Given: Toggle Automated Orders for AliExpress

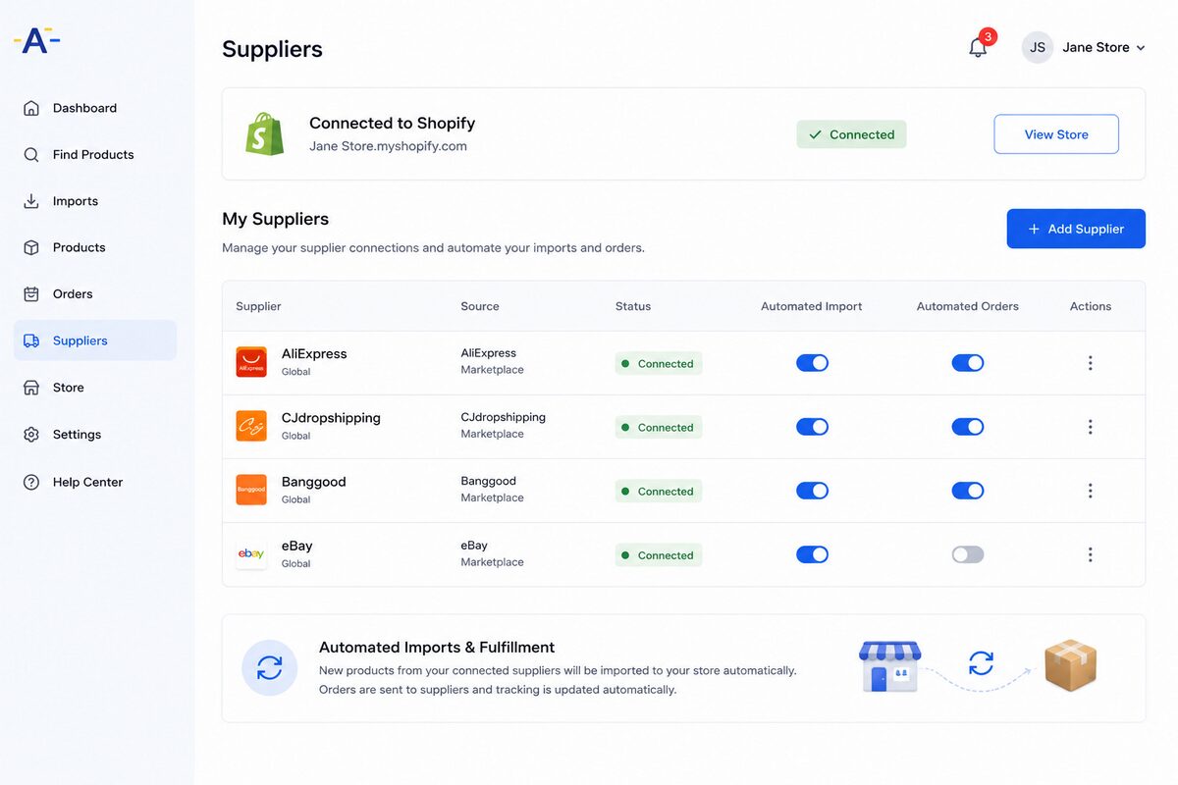Looking at the screenshot, I should click(x=967, y=363).
